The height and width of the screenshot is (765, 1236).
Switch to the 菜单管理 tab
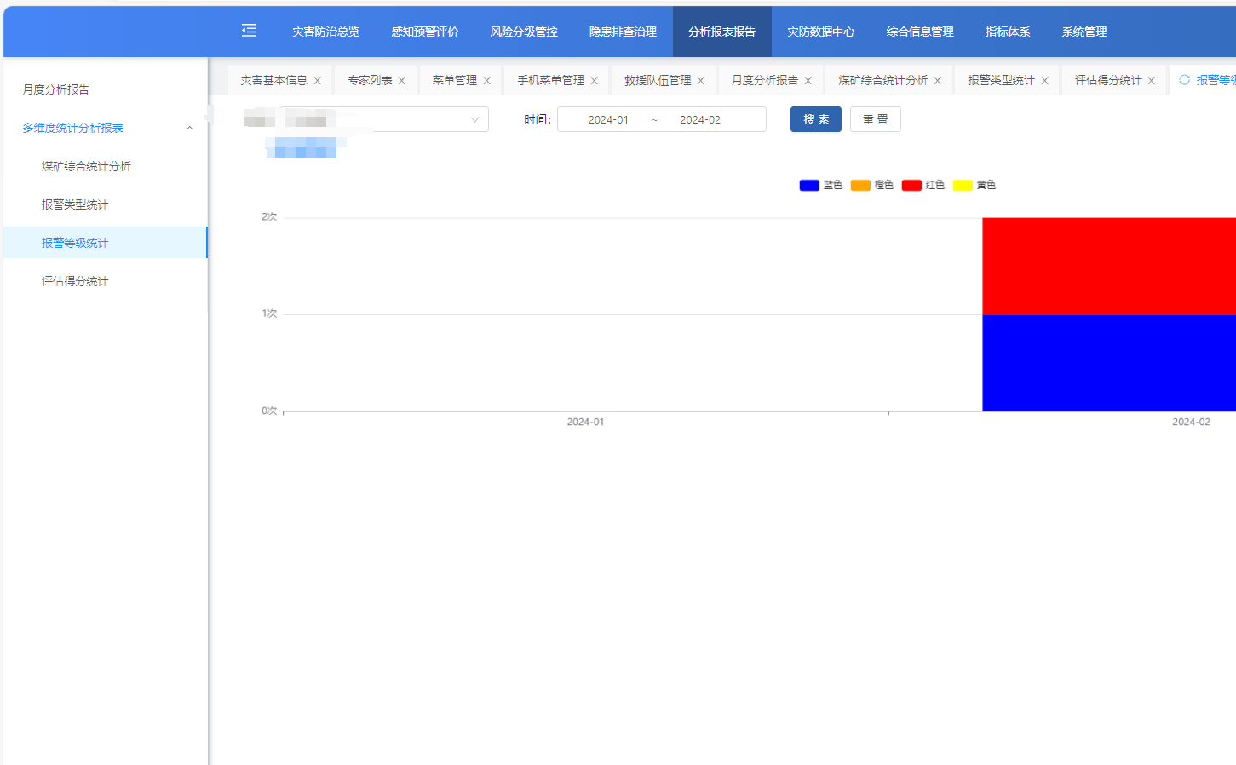[x=454, y=80]
